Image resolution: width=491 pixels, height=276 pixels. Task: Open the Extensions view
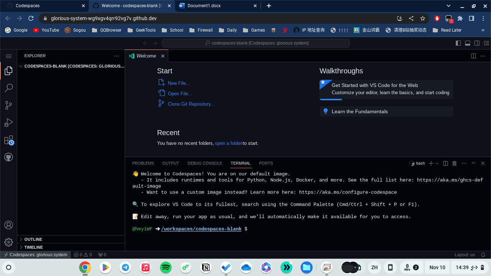click(x=9, y=140)
